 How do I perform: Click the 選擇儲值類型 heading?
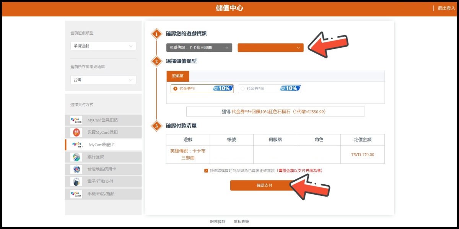click(181, 61)
